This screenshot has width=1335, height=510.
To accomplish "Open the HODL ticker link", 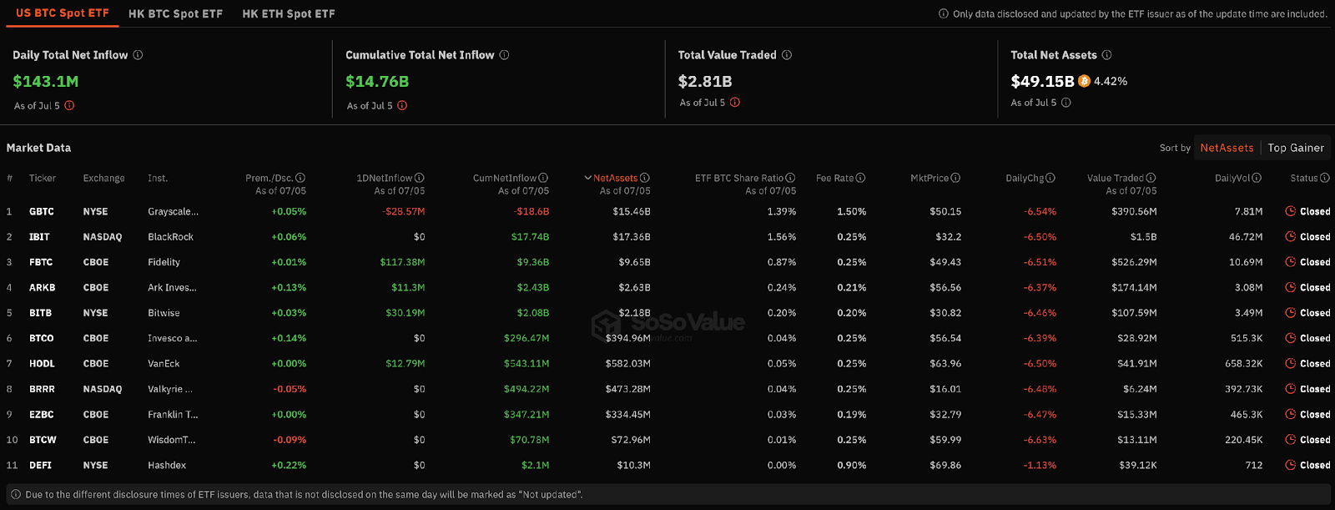I will pos(42,364).
